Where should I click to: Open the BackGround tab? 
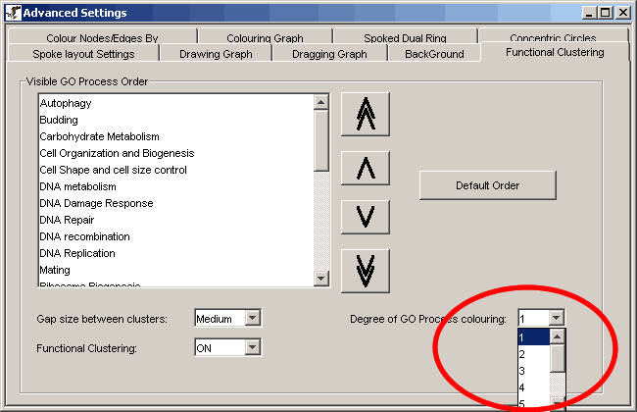point(434,54)
